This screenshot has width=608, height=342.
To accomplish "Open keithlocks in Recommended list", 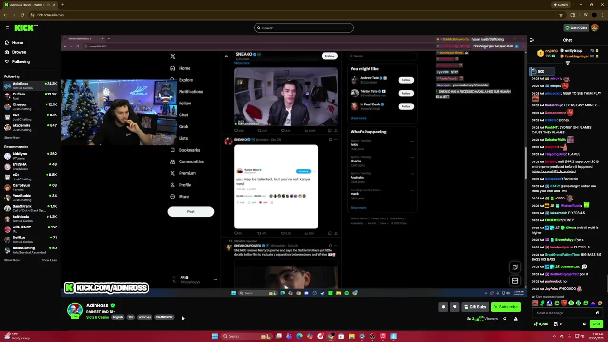I will coord(29,218).
